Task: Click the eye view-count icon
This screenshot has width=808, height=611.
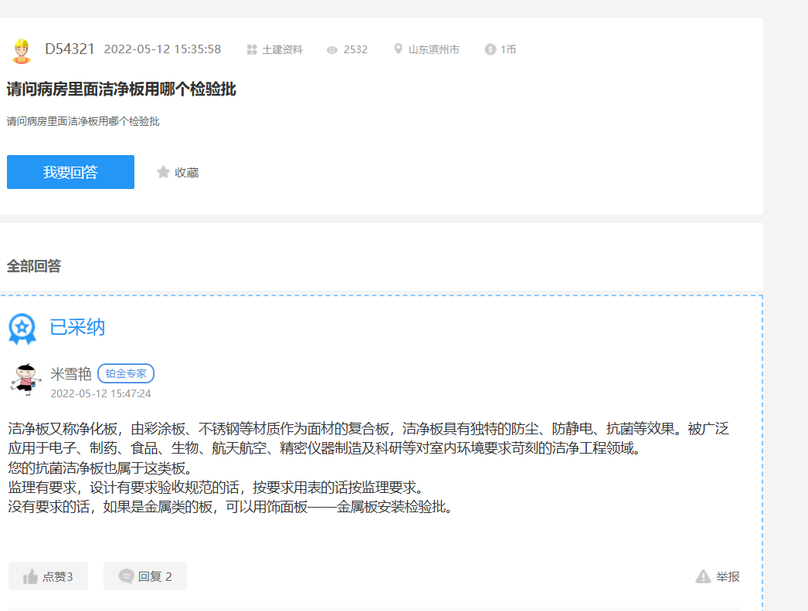Action: click(x=332, y=50)
